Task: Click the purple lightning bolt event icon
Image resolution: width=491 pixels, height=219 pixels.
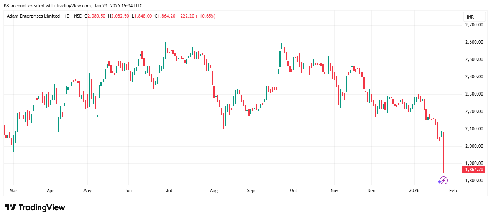Action: 443,180
